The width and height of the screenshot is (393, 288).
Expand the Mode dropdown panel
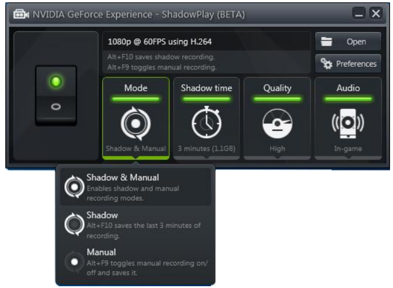click(136, 119)
